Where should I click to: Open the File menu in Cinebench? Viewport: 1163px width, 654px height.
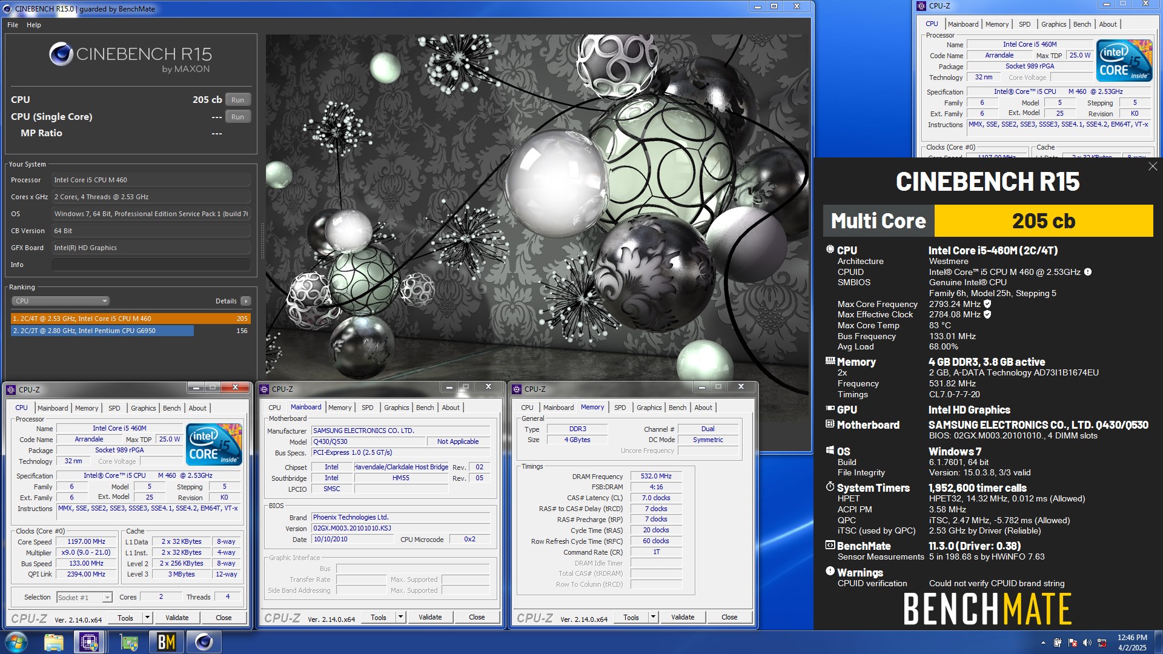point(13,25)
